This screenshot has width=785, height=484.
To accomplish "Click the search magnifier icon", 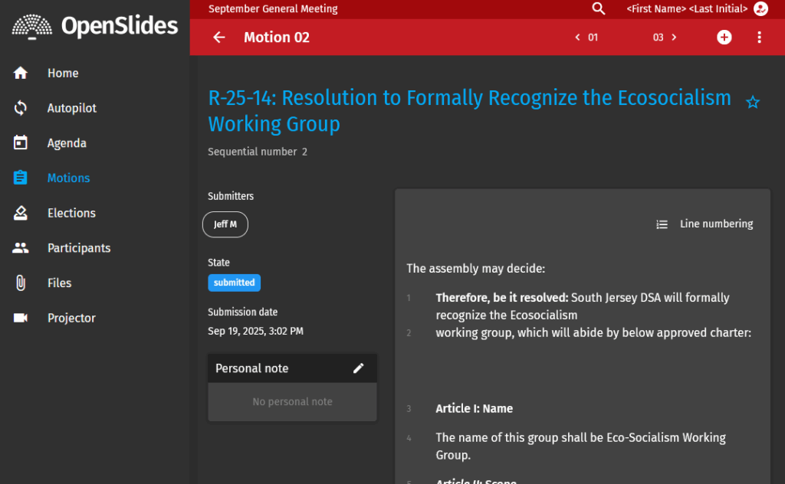I will [x=599, y=9].
